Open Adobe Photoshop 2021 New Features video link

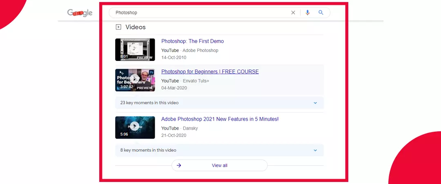[220, 119]
